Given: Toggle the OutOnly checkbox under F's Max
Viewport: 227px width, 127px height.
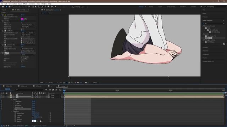Looking at the screenshot, I should tap(22, 29).
